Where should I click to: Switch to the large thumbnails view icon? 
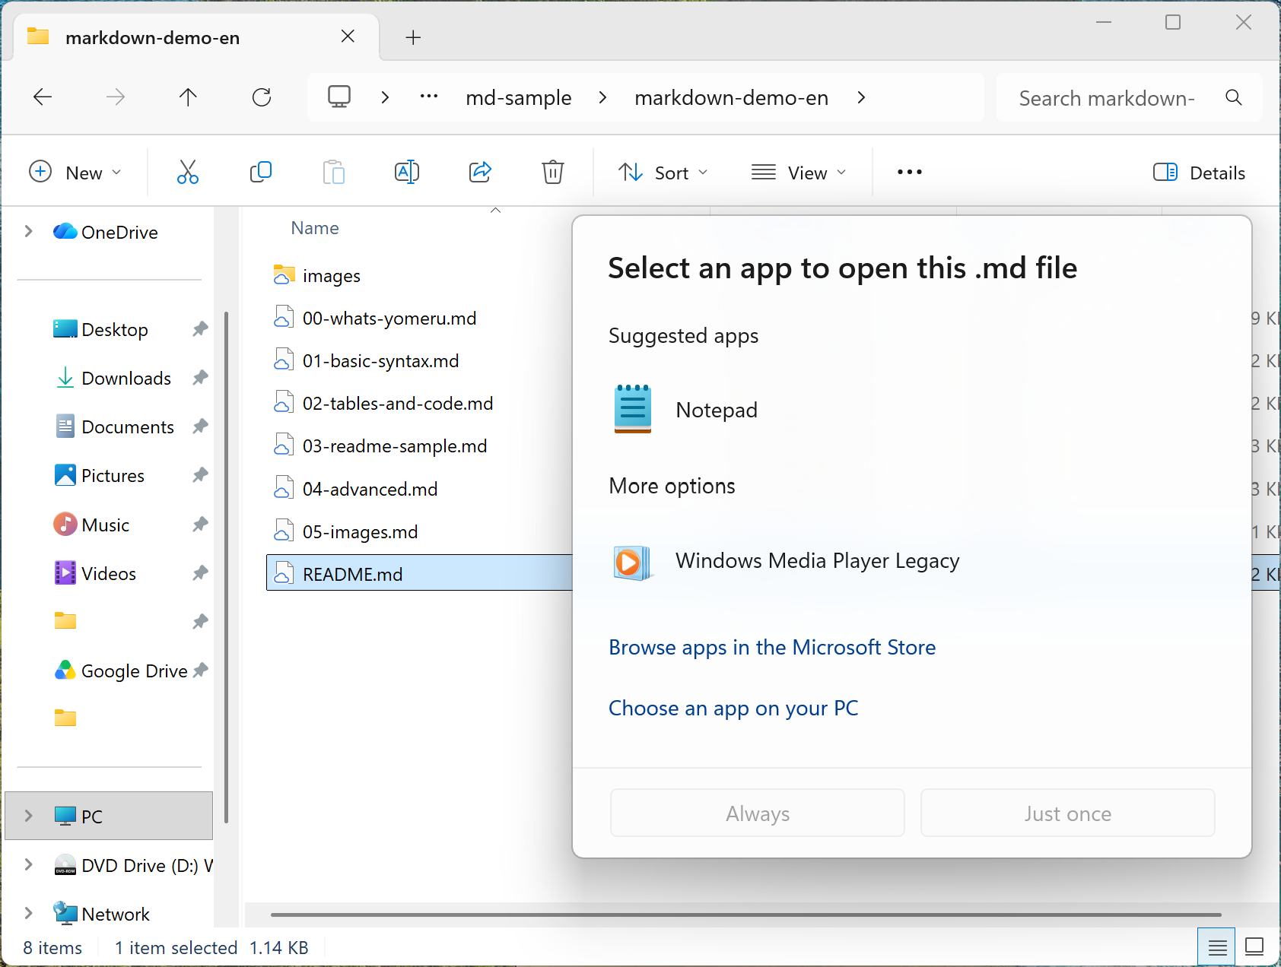click(x=1254, y=947)
